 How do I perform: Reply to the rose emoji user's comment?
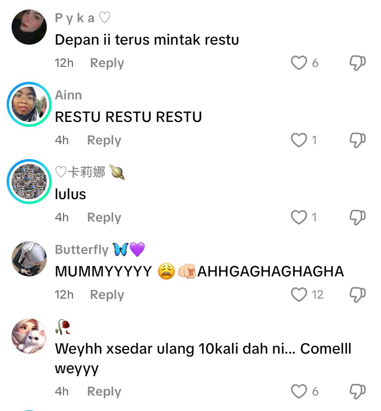[104, 391]
